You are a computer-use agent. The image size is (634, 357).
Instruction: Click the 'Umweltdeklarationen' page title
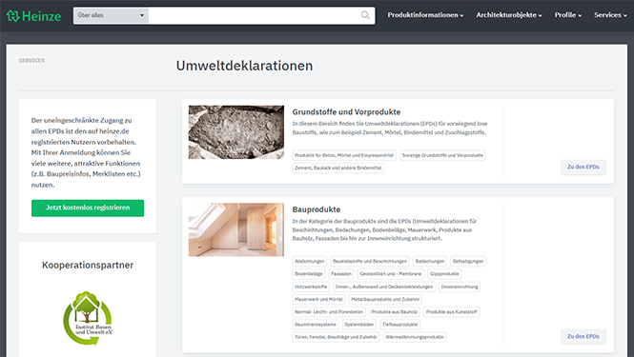pyautogui.click(x=244, y=66)
